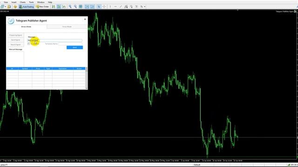Open the Profiles icon in toolbar
The height and width of the screenshot is (167, 298).
(9, 6)
